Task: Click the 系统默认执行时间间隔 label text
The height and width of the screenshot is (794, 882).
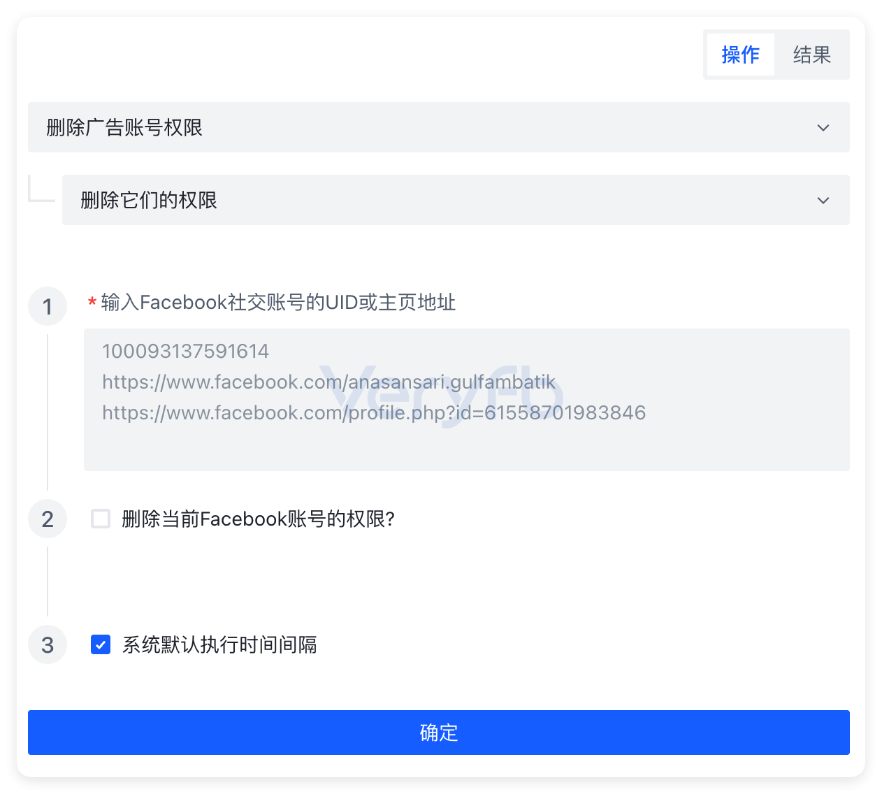Action: (x=219, y=644)
